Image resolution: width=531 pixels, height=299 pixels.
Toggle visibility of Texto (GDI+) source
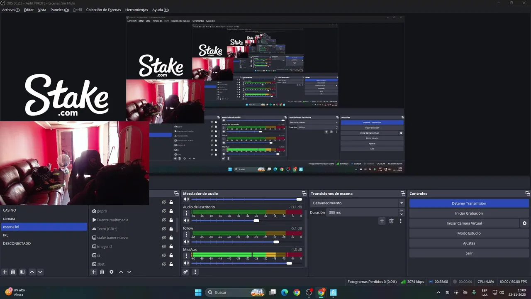(164, 229)
